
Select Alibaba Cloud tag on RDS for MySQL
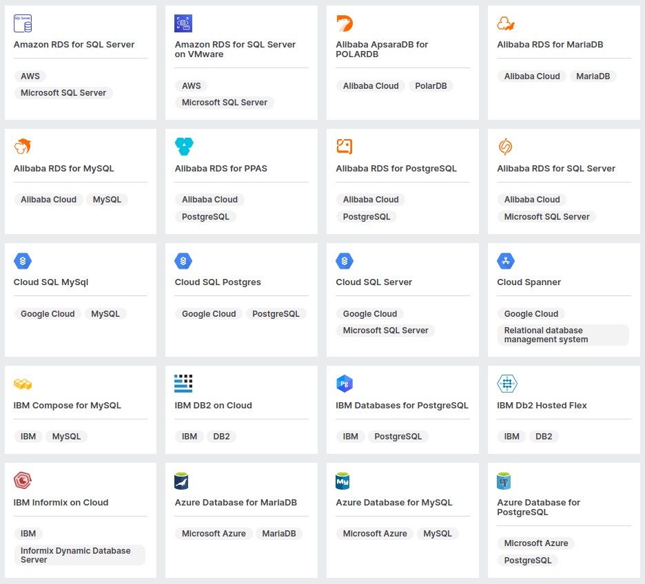48,200
